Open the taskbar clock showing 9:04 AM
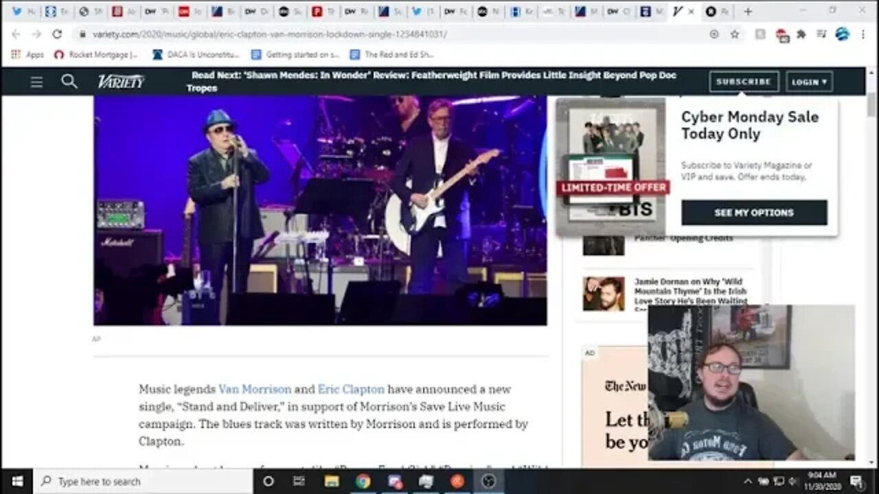 pyautogui.click(x=821, y=481)
